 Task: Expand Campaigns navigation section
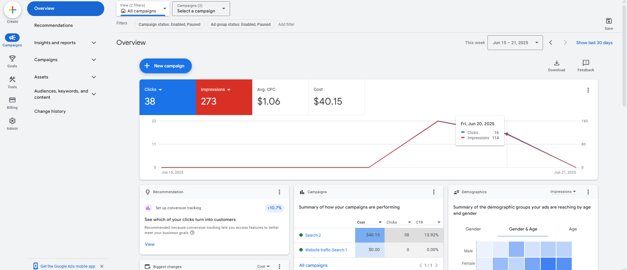[94, 60]
